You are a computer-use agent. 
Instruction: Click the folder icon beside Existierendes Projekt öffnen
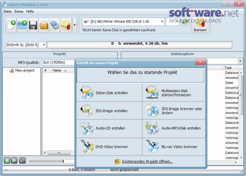coord(117,161)
